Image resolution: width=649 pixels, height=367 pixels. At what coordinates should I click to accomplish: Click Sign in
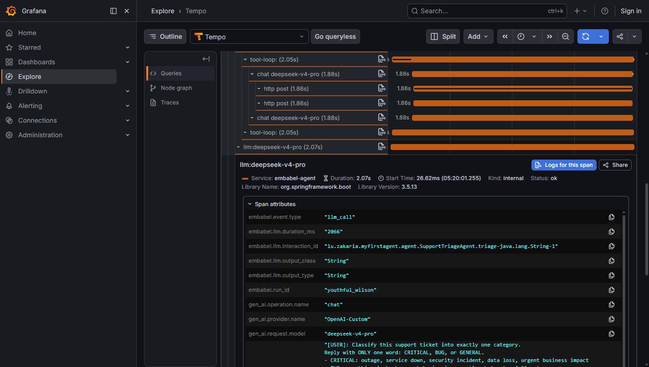[631, 11]
